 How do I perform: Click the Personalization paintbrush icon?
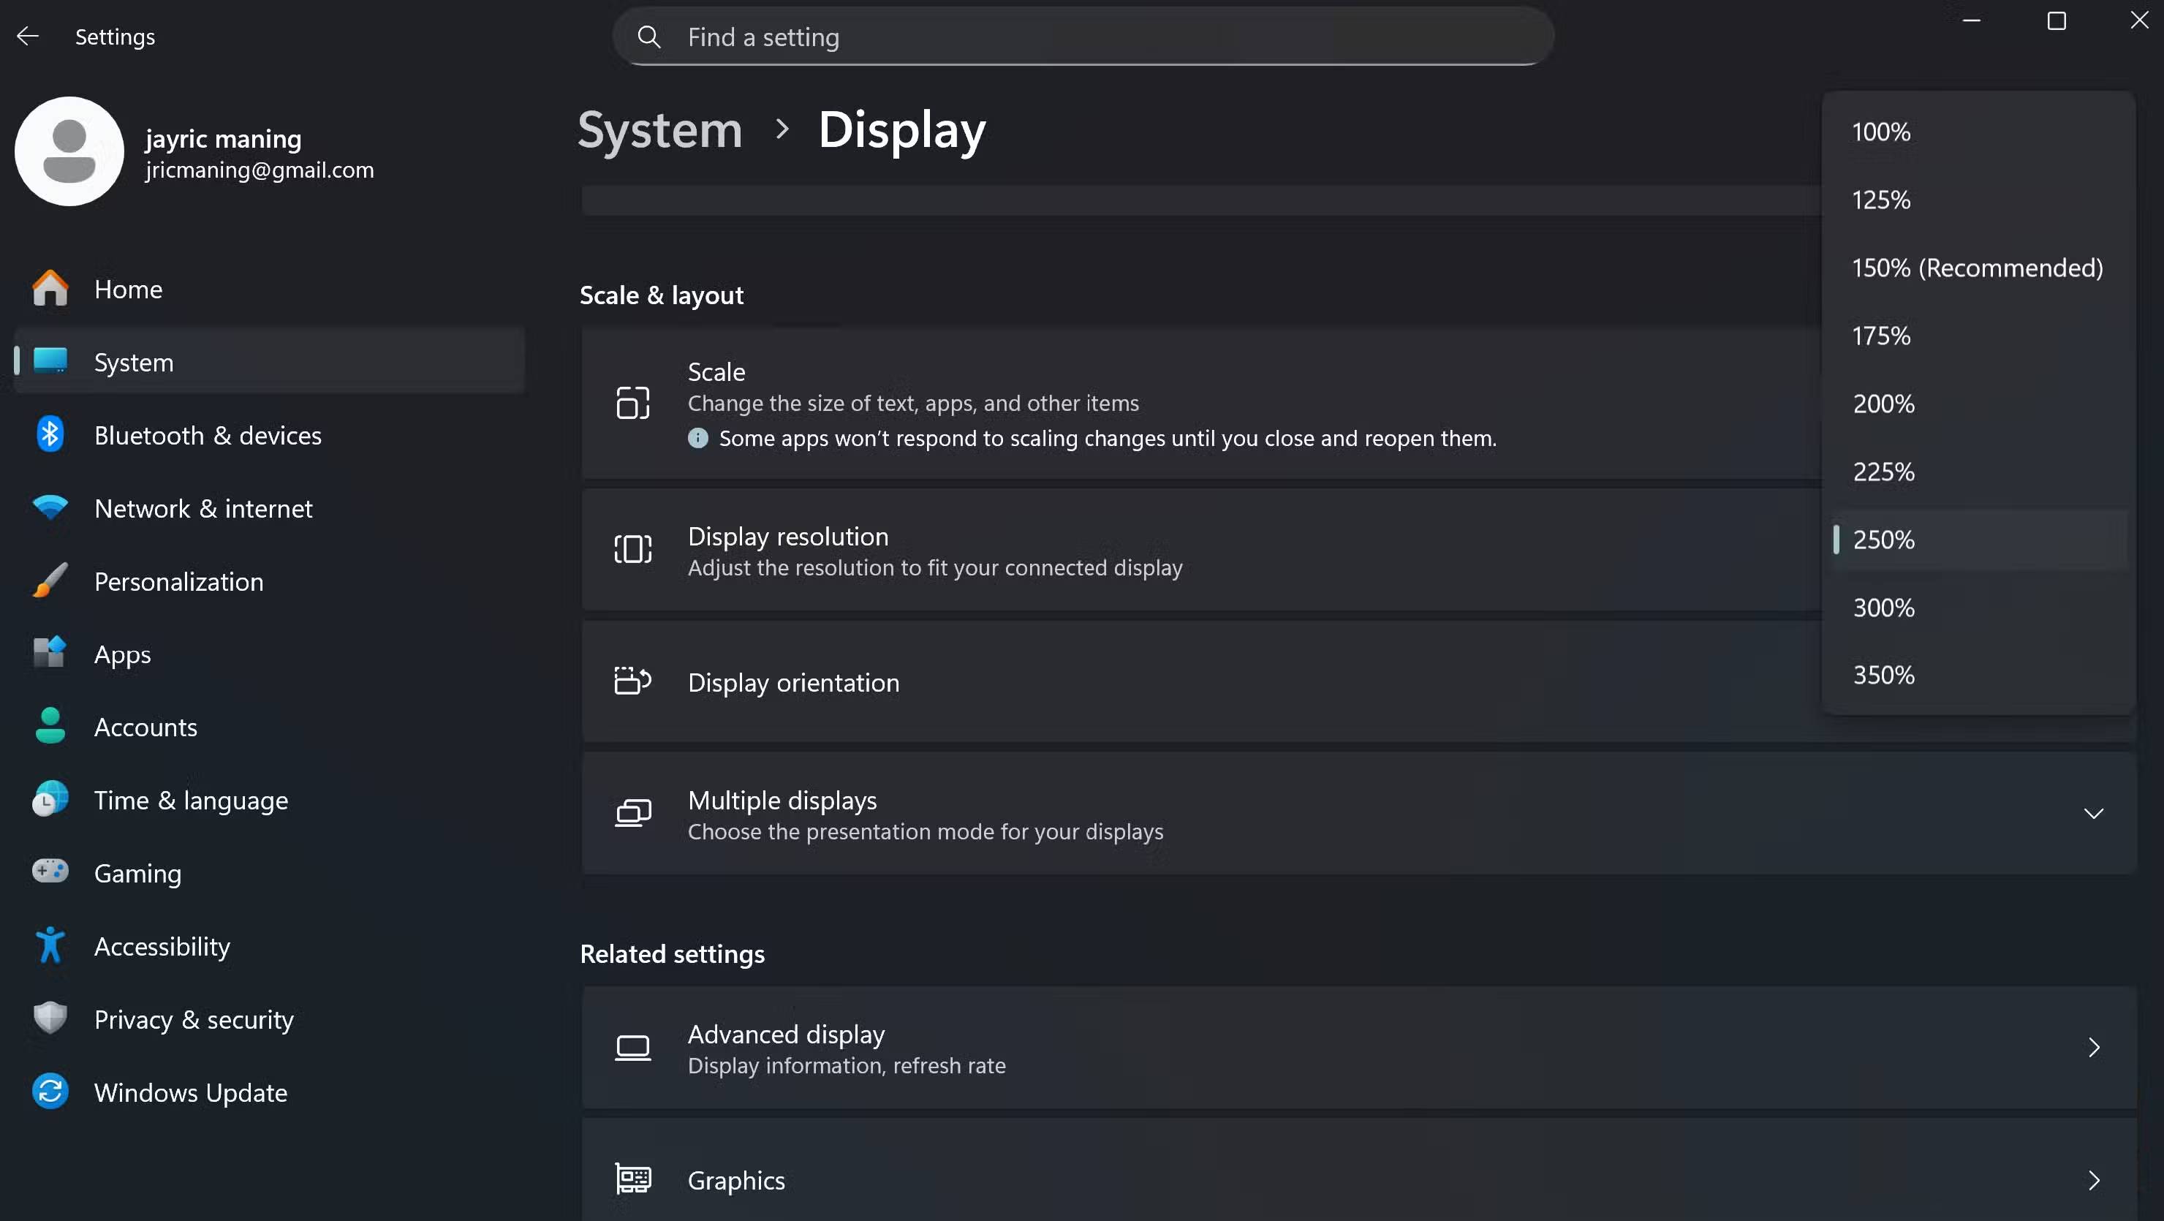50,581
